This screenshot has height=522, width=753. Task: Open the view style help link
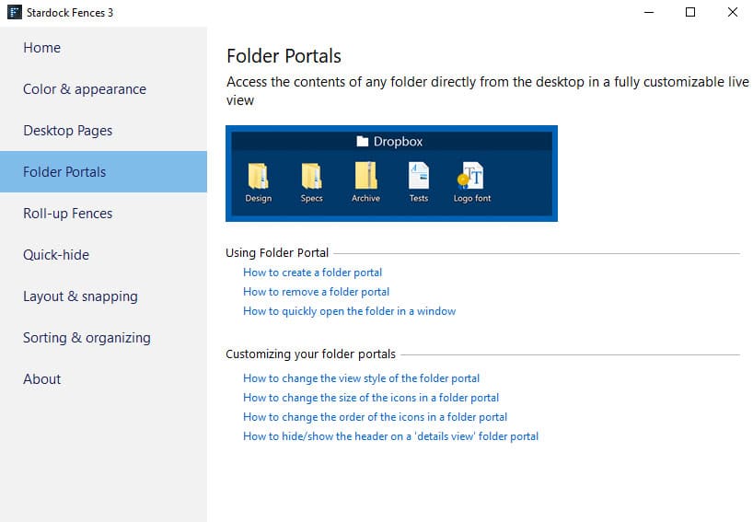point(361,378)
